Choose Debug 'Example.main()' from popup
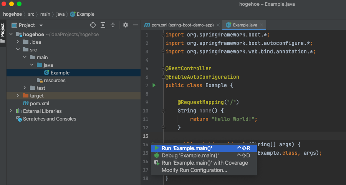The height and width of the screenshot is (185, 346). coord(204,155)
